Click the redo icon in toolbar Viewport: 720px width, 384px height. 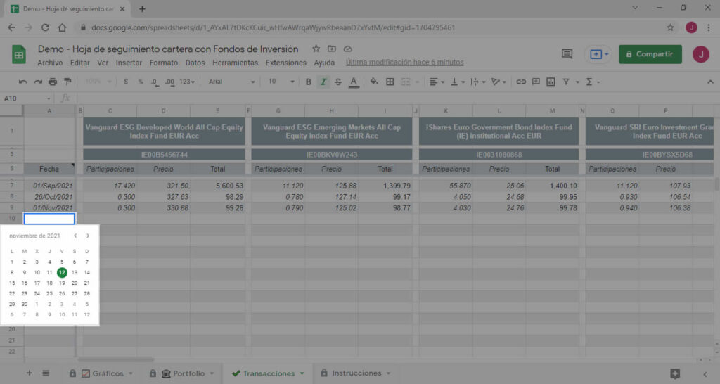click(x=38, y=82)
